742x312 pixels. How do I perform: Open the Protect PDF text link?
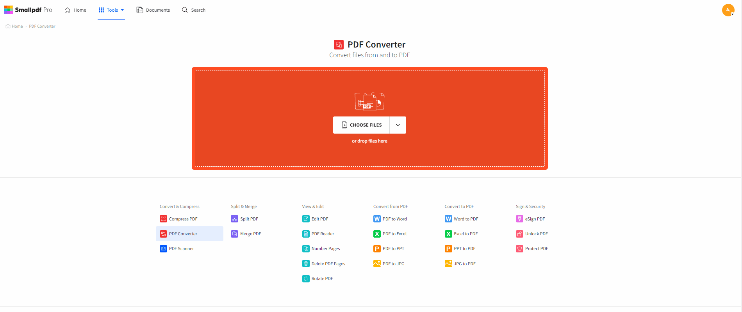537,249
